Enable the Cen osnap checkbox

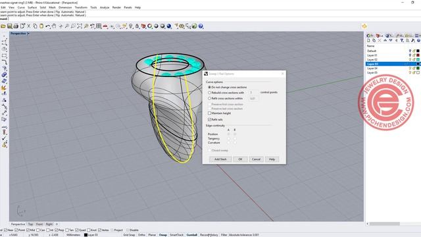(x=38, y=230)
